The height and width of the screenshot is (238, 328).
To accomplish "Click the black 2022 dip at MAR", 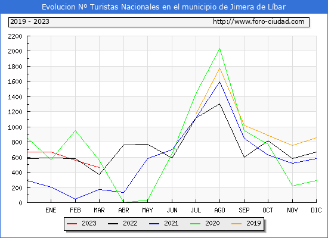I will [x=99, y=174].
